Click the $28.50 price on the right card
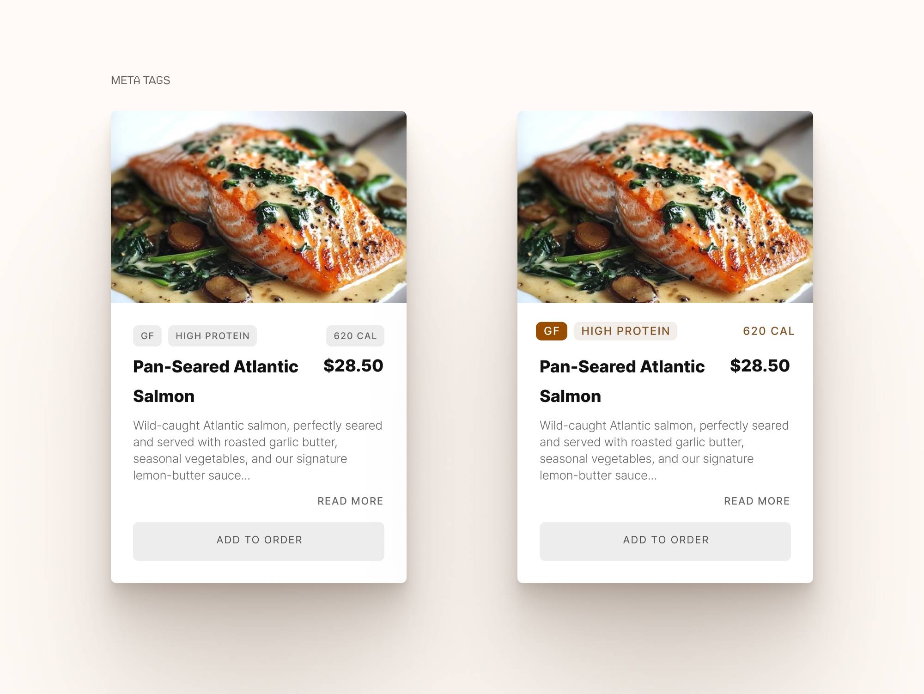924x694 pixels. tap(760, 366)
